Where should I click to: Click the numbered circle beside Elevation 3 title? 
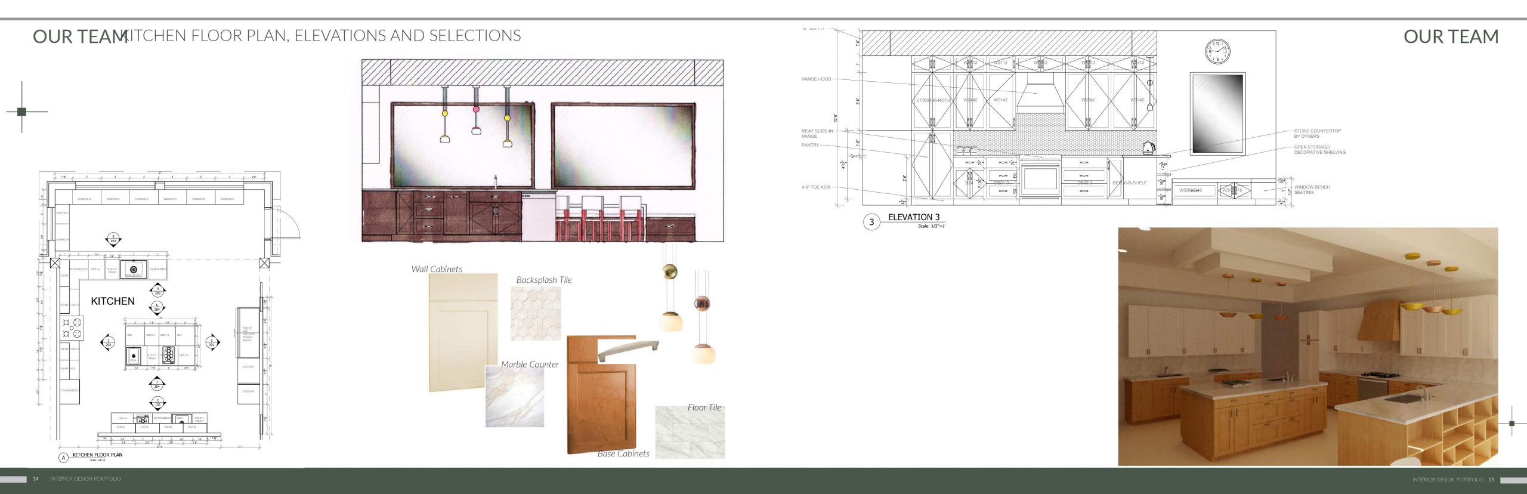coord(871,222)
